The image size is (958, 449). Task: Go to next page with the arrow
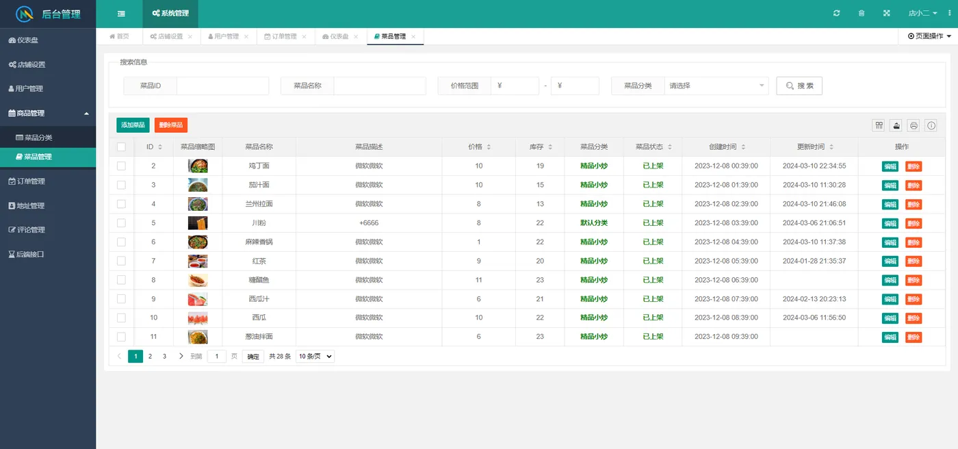point(181,356)
